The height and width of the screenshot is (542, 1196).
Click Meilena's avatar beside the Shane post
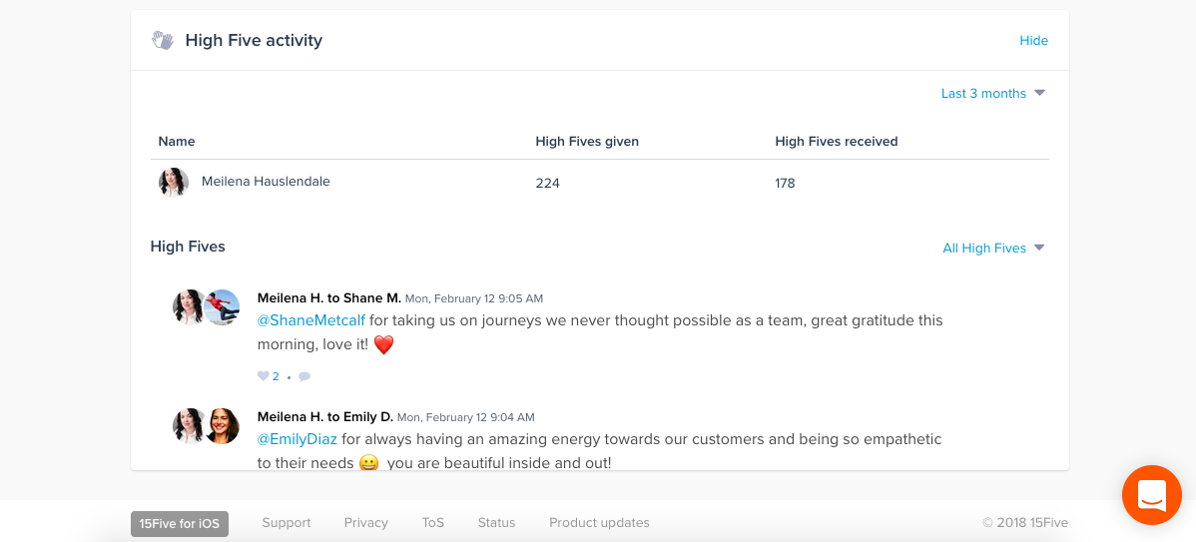pos(189,307)
